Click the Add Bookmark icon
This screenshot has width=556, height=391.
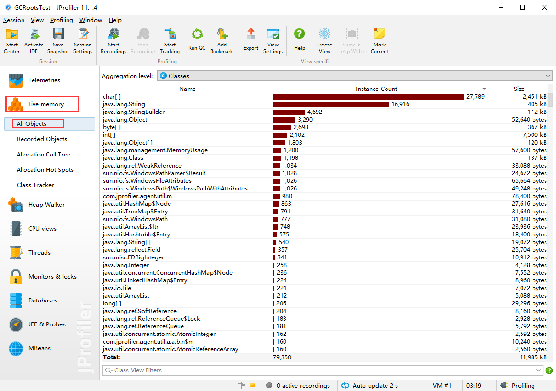click(x=222, y=41)
